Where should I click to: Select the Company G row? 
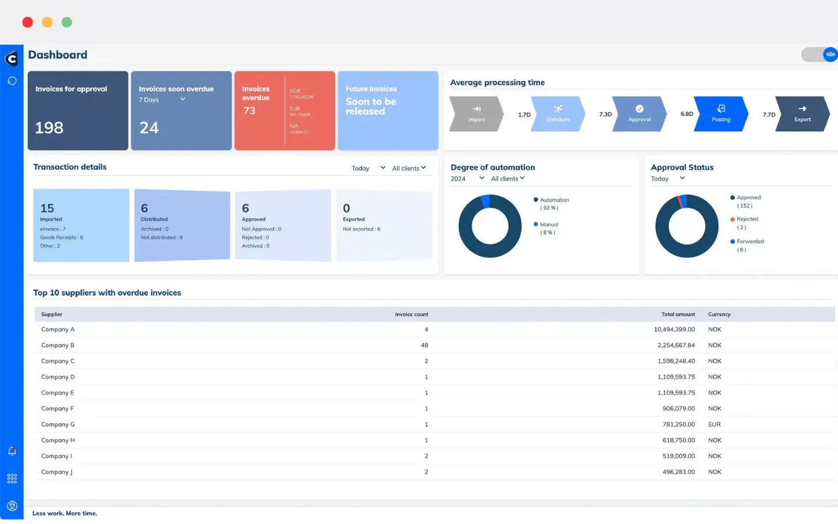(434, 424)
